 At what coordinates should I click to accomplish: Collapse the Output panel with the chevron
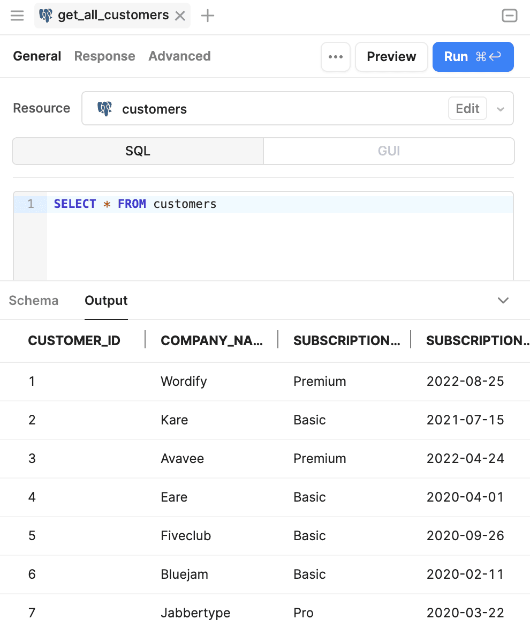[x=503, y=301]
